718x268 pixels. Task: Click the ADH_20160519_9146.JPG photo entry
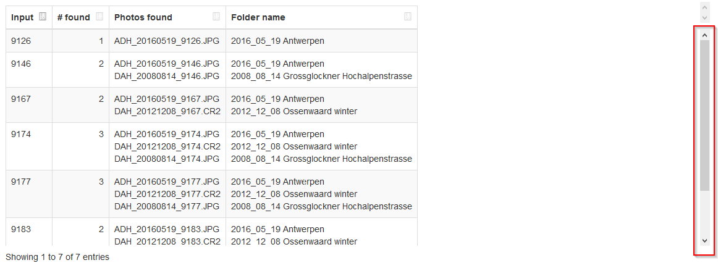point(167,64)
